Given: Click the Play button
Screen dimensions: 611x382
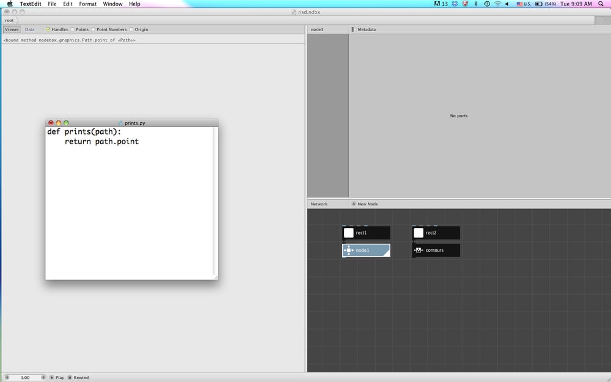Looking at the screenshot, I should point(56,377).
